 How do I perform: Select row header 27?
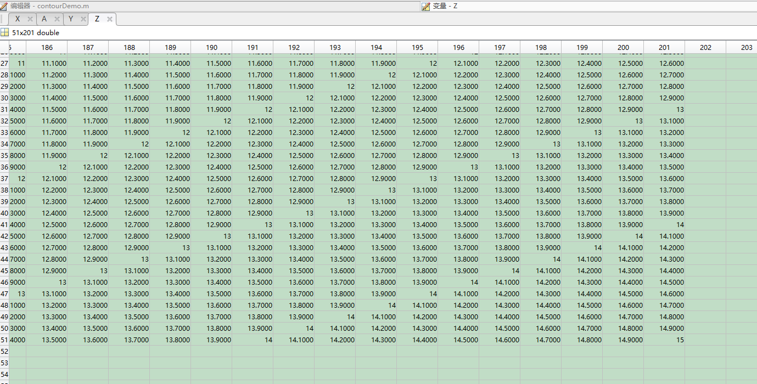point(5,63)
